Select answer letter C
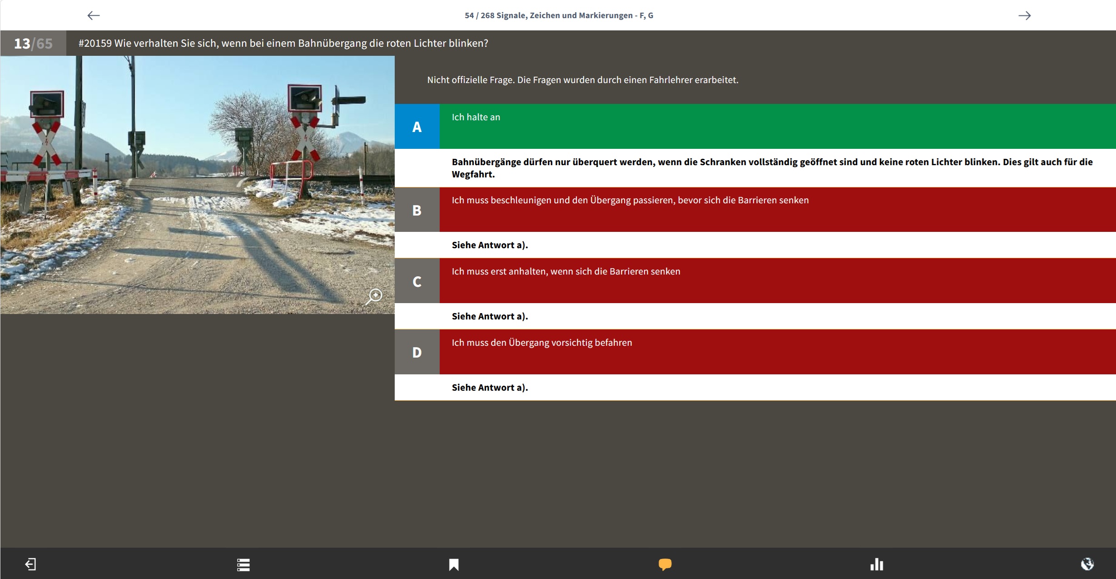Screen dimensions: 1116x579 tap(417, 281)
